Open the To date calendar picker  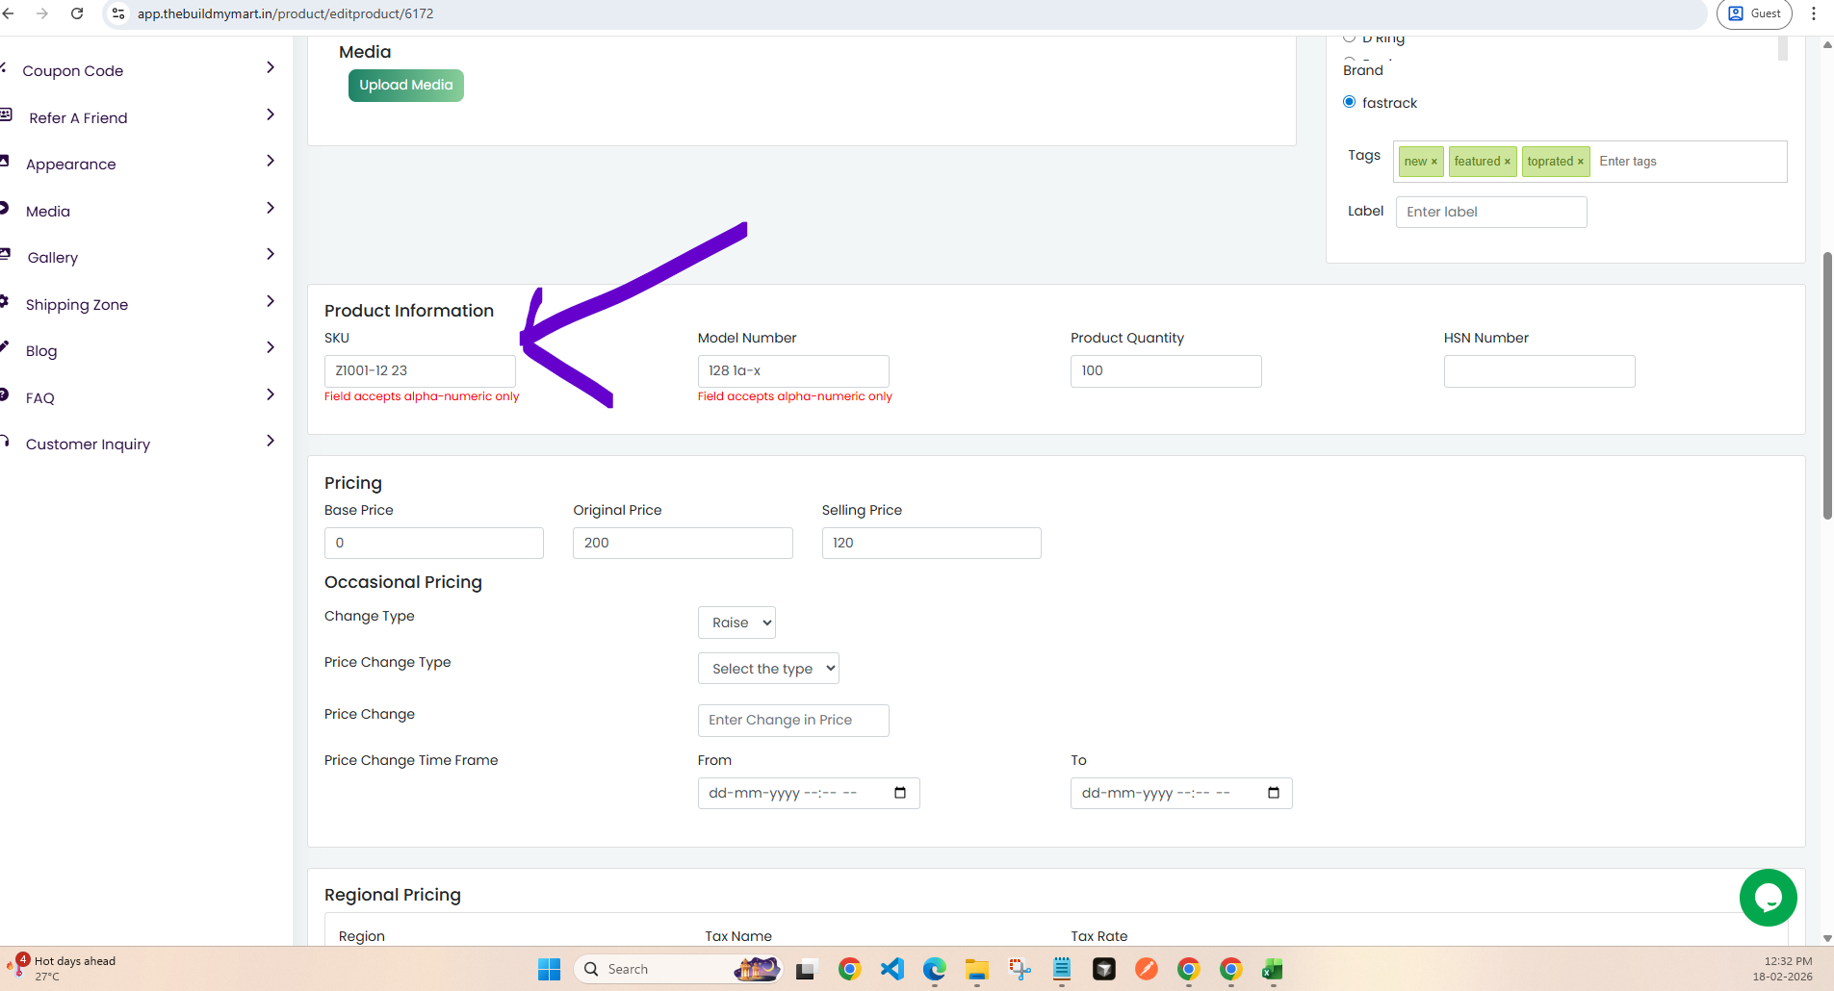click(x=1274, y=793)
